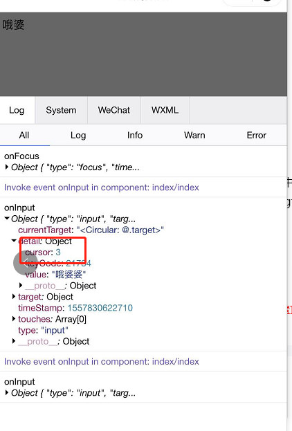Switch to the Log panel tab
Screen dimensions: 292x431
pyautogui.click(x=17, y=110)
